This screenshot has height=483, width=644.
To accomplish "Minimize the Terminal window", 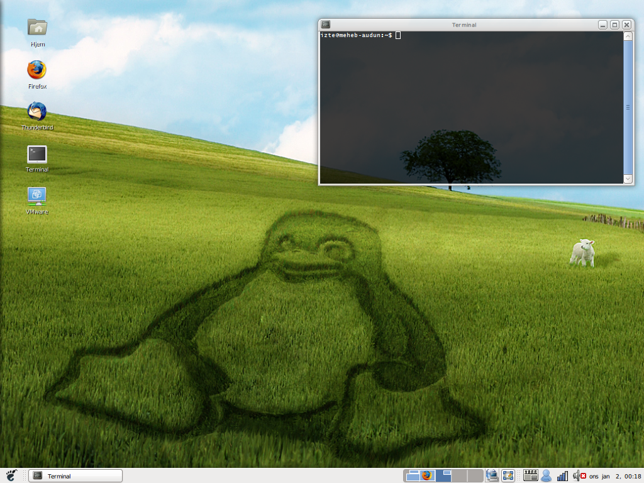I will 602,25.
